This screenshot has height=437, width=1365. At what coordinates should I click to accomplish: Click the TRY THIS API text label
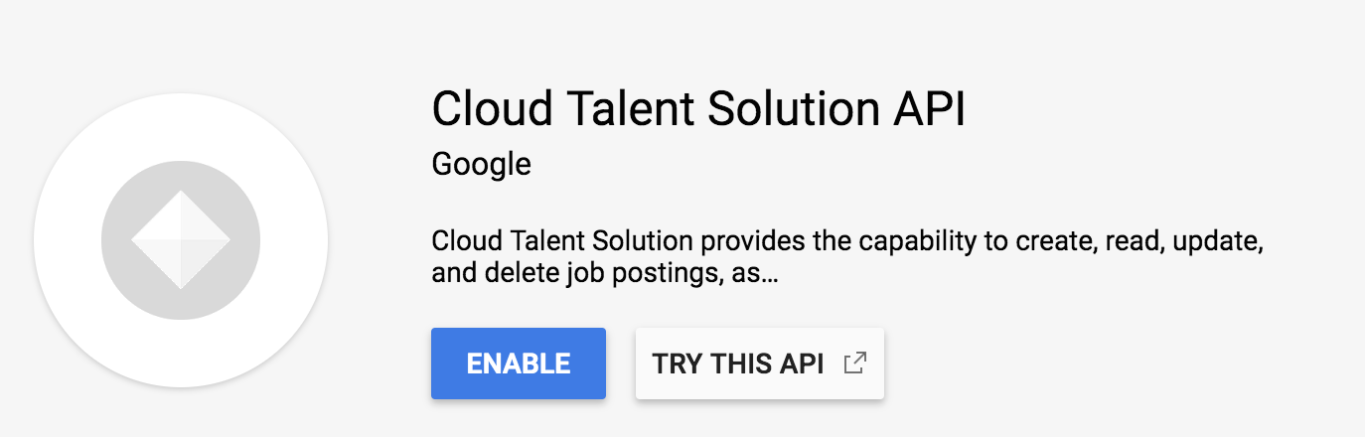click(x=738, y=364)
